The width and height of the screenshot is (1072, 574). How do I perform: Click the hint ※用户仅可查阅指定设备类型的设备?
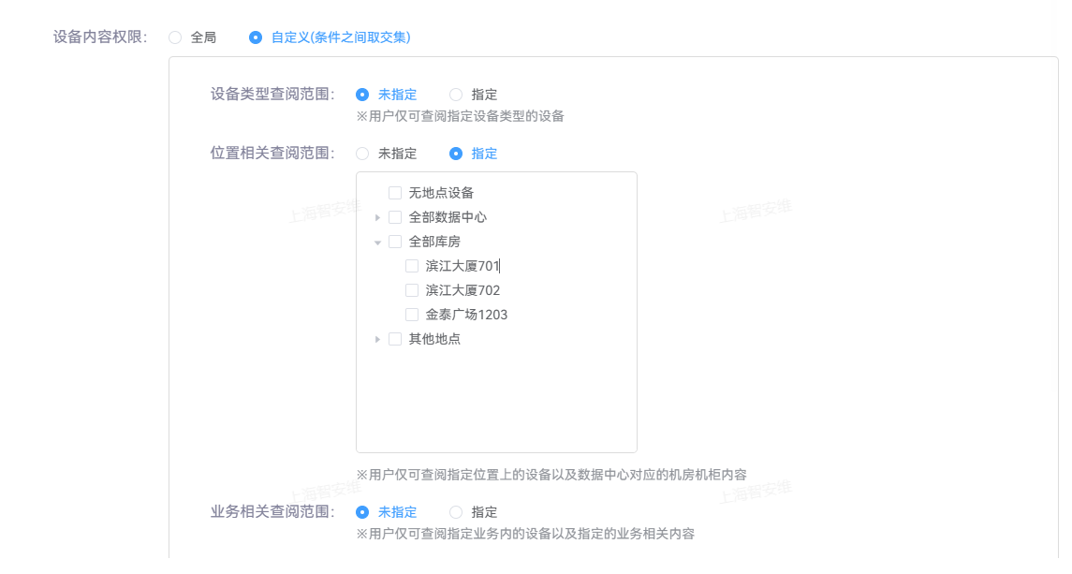coord(460,116)
